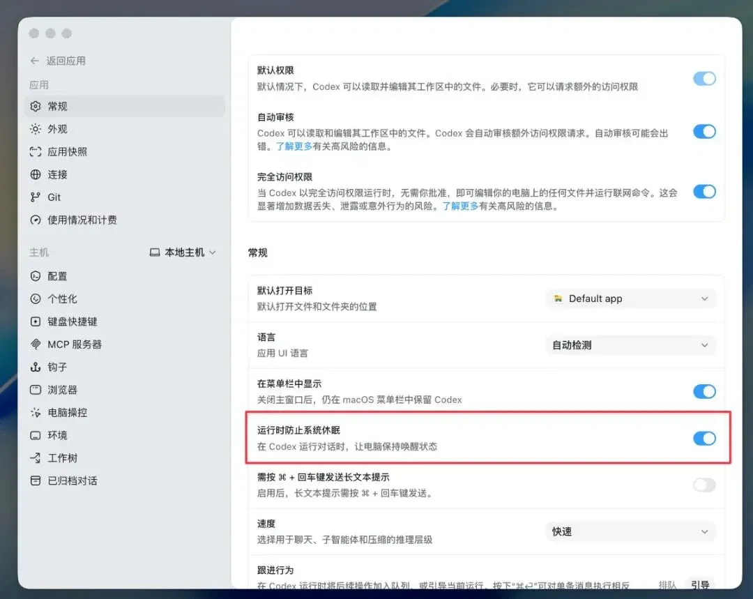Click 了解更多 link under 完全访问权限
Screen dimensions: 753x599
click(461, 206)
